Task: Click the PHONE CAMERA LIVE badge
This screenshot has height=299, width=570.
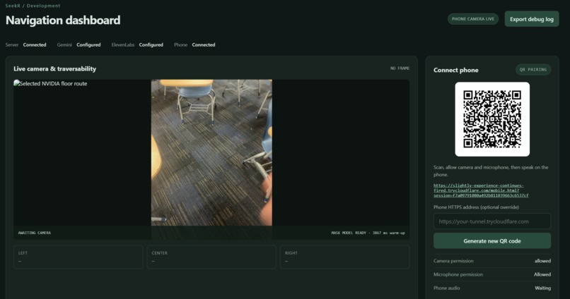Action: tap(473, 19)
